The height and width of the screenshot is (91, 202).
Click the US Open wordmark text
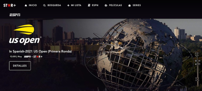pyautogui.click(x=24, y=40)
